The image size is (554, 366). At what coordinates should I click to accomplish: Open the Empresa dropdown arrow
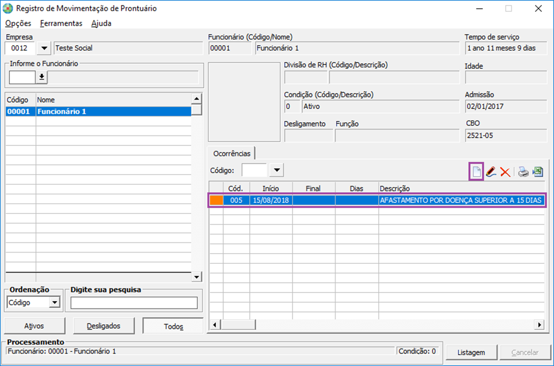click(44, 48)
